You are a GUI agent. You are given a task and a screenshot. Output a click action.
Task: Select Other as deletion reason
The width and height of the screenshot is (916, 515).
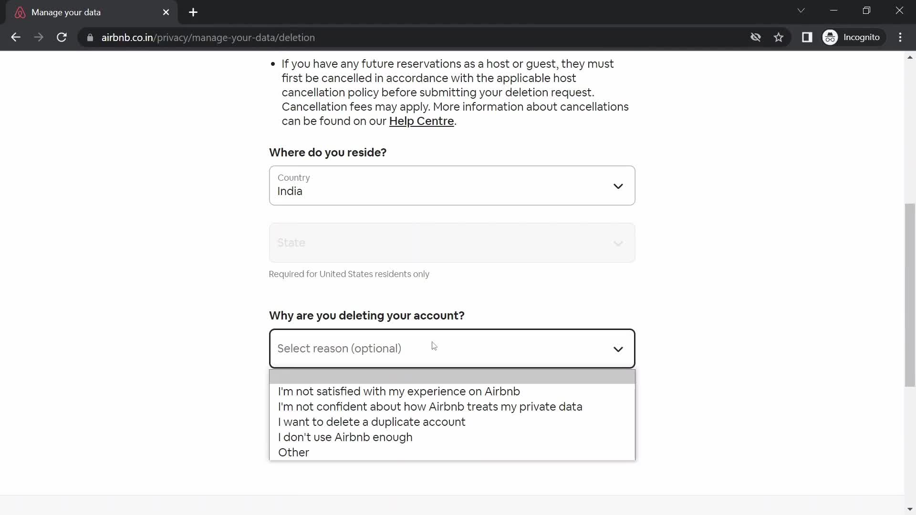tap(294, 452)
